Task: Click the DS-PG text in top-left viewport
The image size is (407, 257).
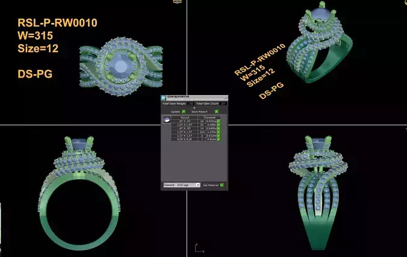Action: (35, 74)
